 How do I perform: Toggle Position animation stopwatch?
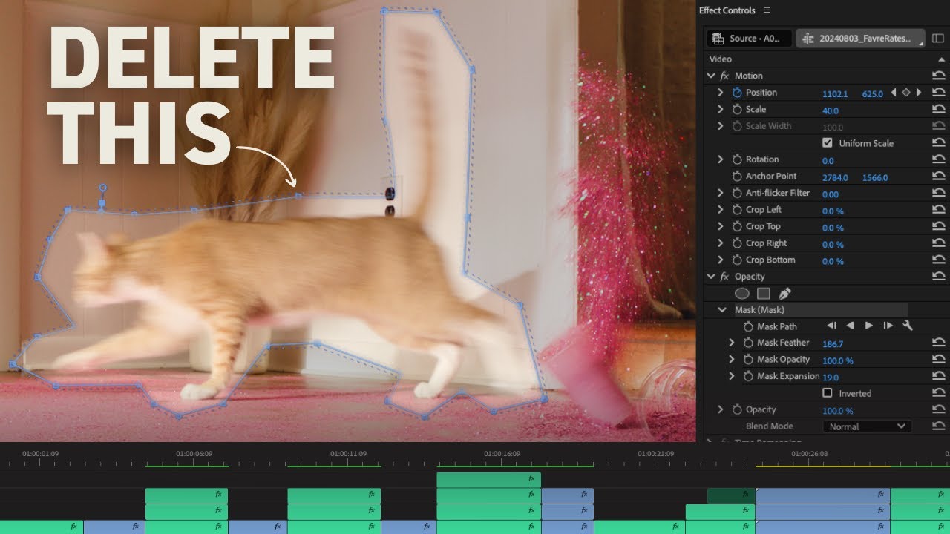737,93
